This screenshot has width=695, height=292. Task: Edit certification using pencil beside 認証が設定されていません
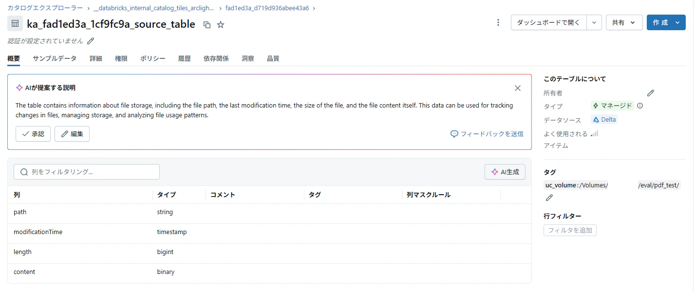click(90, 42)
